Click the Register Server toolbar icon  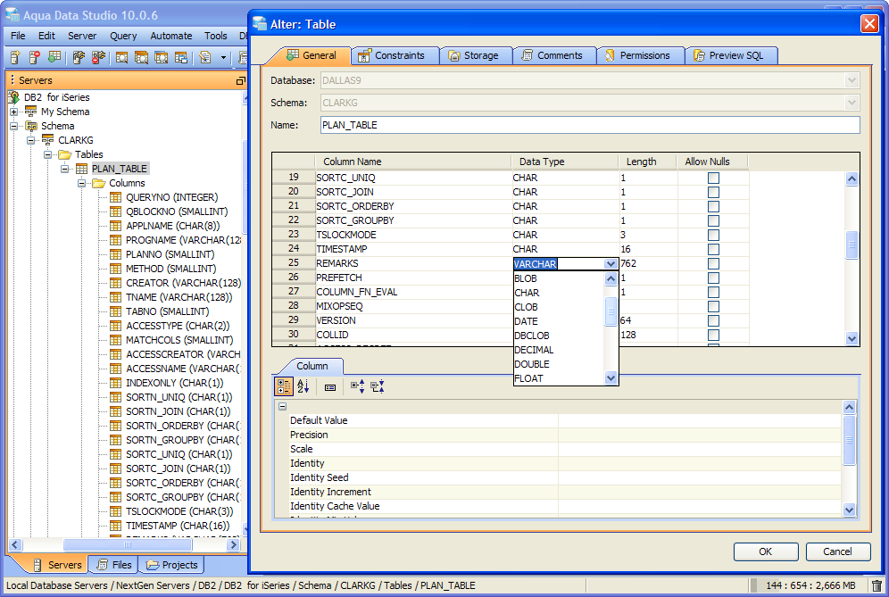[x=15, y=57]
